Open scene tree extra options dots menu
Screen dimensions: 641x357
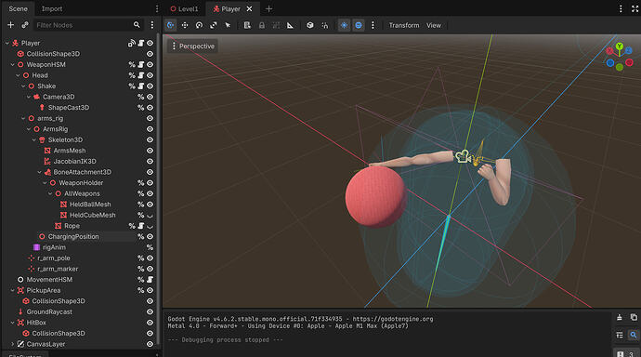(152, 25)
